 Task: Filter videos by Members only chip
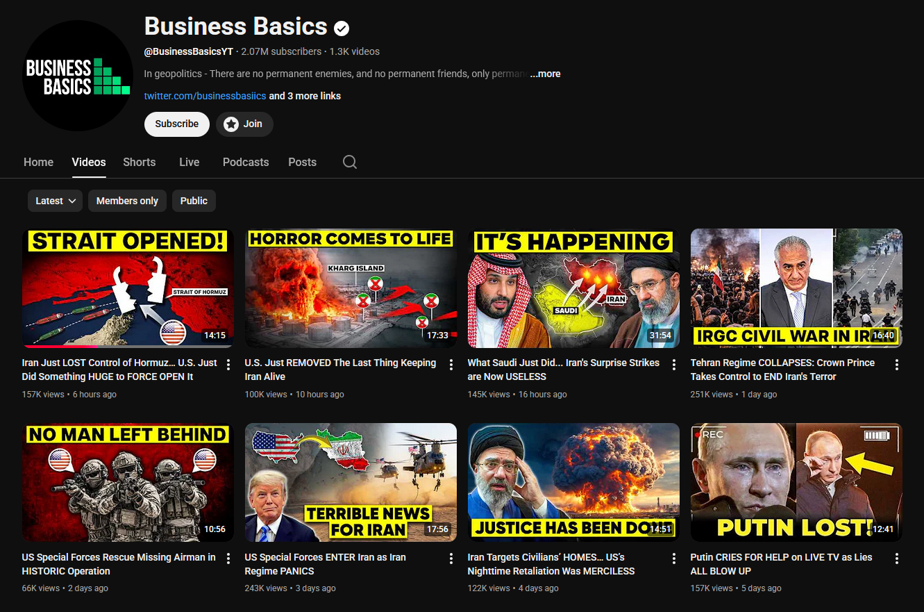(127, 201)
